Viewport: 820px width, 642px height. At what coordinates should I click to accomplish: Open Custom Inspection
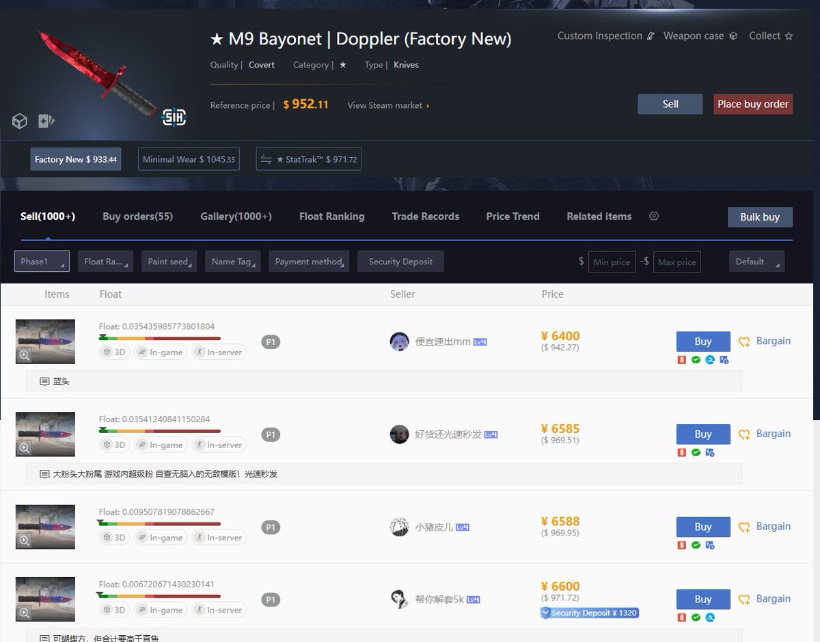pos(606,36)
